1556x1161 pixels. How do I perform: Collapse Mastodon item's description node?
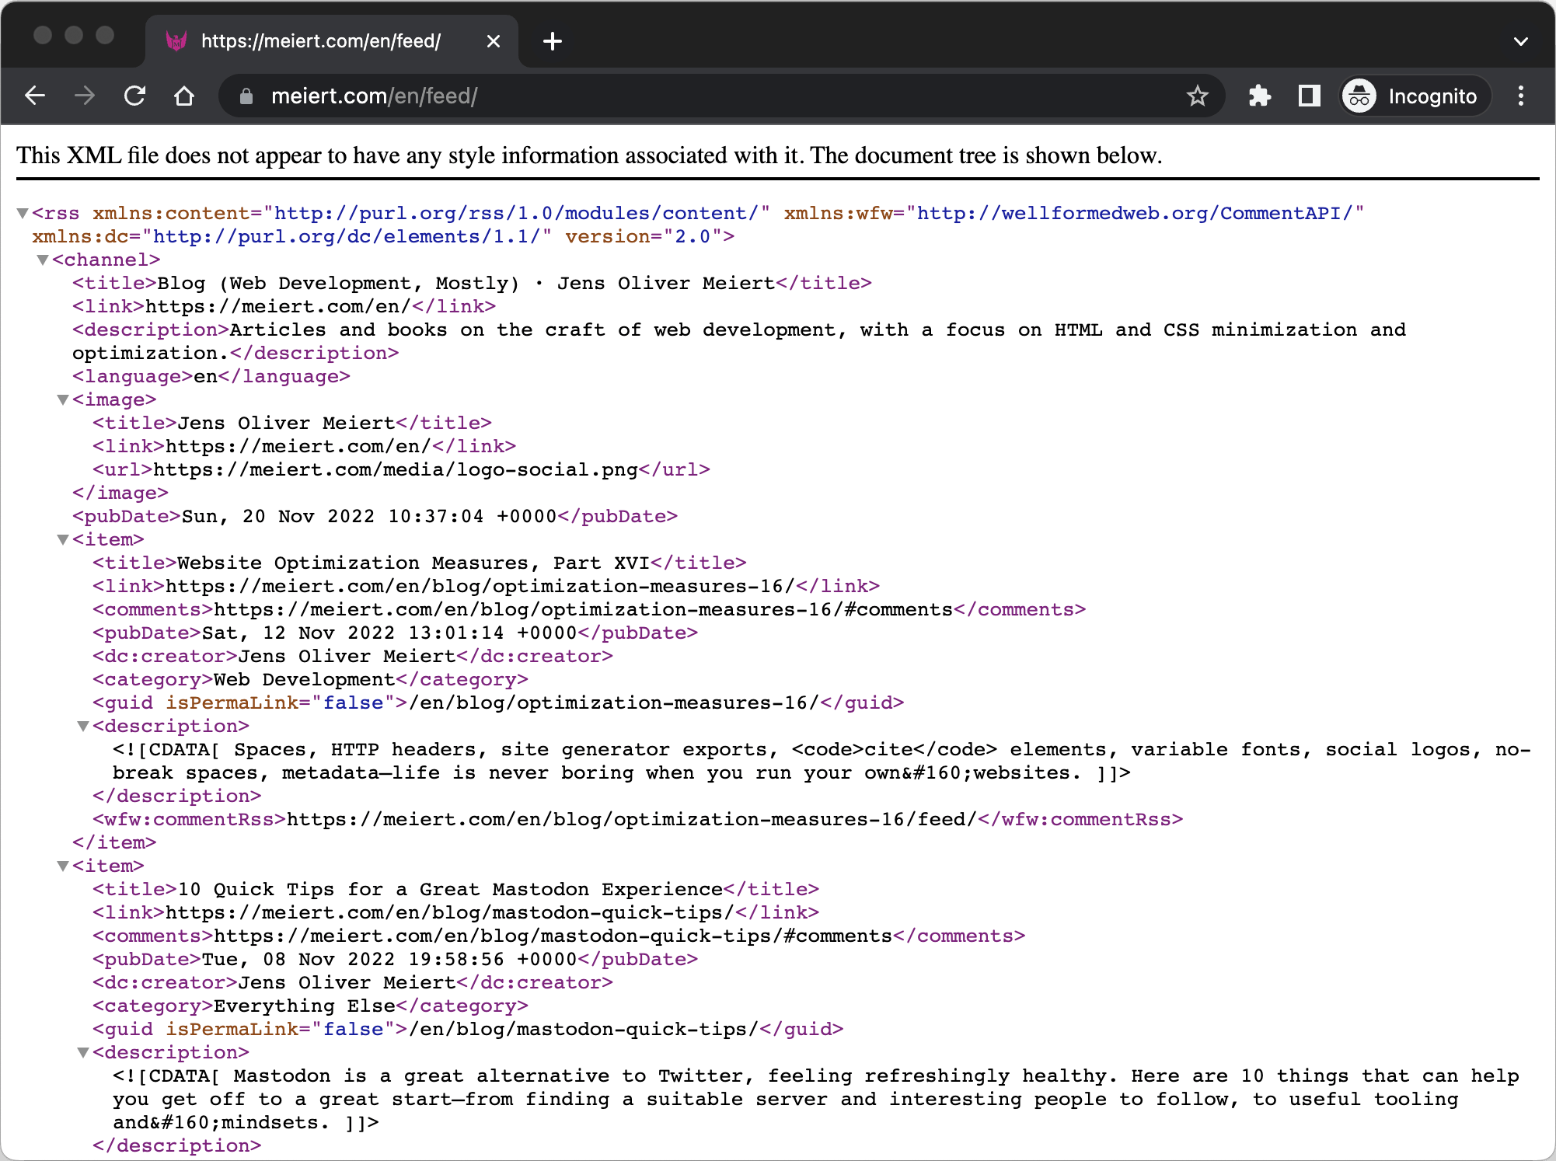(x=83, y=1052)
